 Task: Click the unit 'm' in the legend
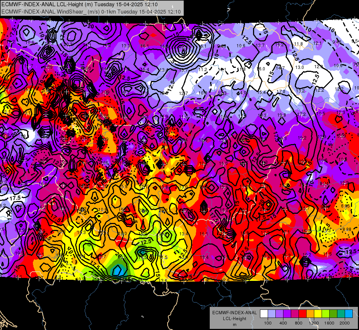(x=235, y=324)
